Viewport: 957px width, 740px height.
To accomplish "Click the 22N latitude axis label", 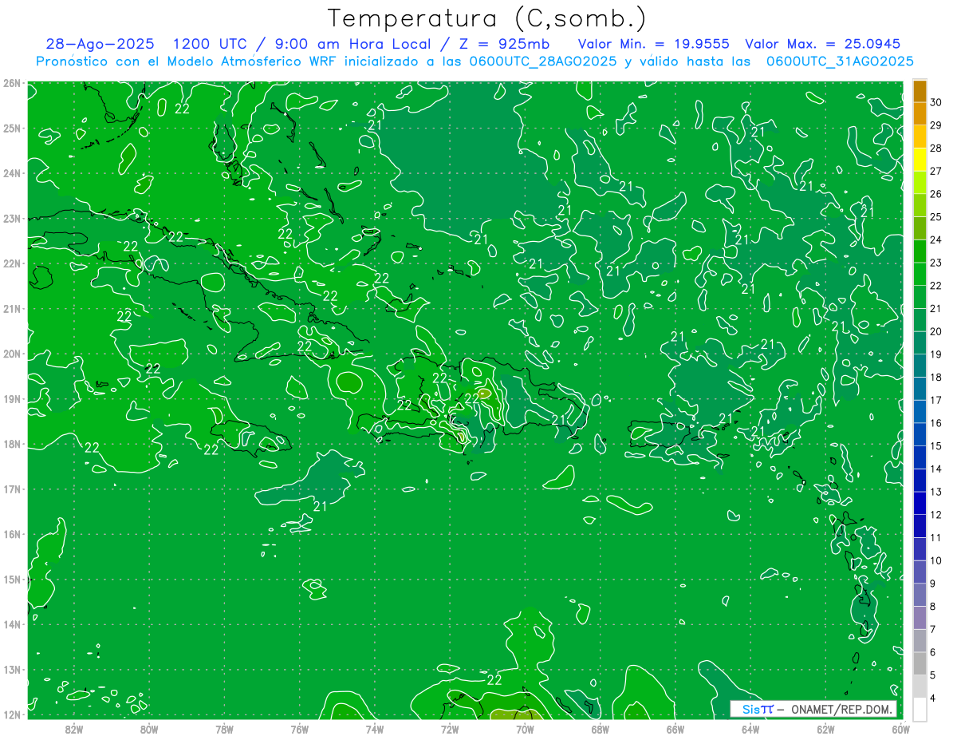I will (x=12, y=263).
